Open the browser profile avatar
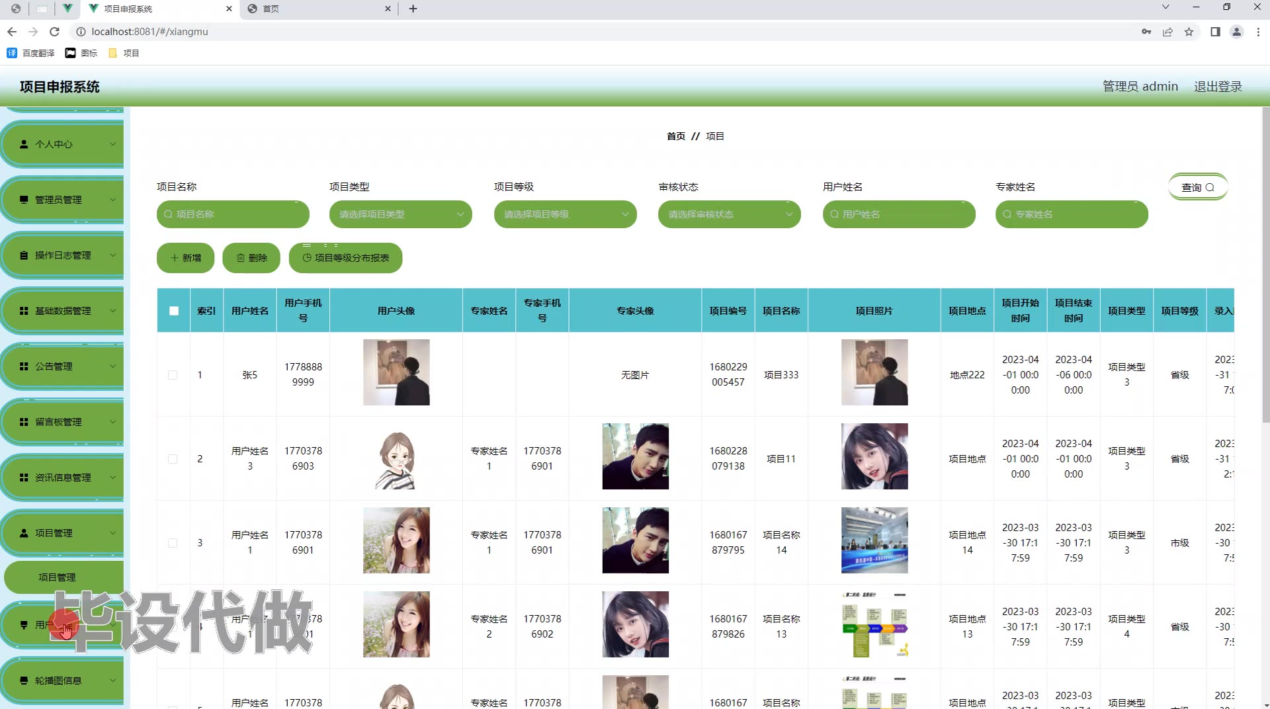 click(x=1236, y=32)
